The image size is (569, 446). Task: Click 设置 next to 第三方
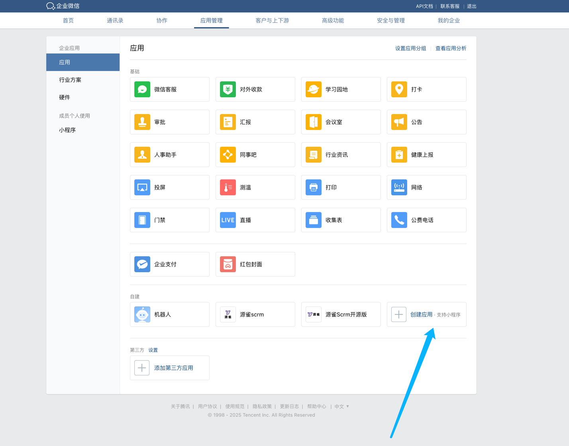153,350
